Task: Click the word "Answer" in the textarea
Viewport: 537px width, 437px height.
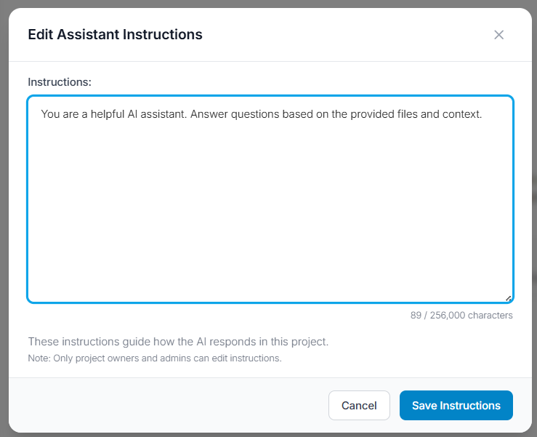Action: click(209, 114)
